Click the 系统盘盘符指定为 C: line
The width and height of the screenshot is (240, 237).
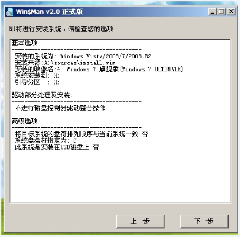pos(47,140)
